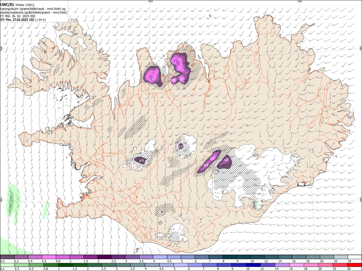Image resolution: width=362 pixels, height=271 pixels.
Task: Click the pale green rain swatch at 0.1
Action: pos(7,265)
